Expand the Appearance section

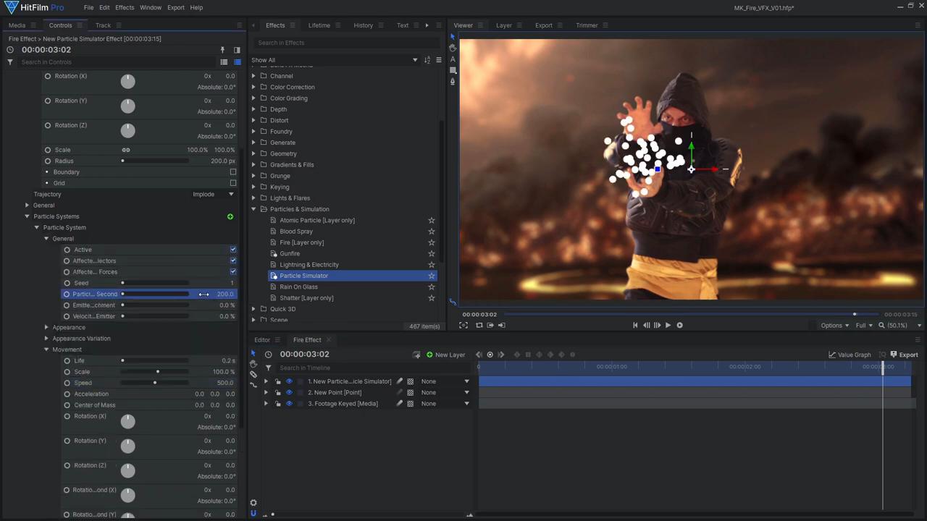click(x=46, y=328)
